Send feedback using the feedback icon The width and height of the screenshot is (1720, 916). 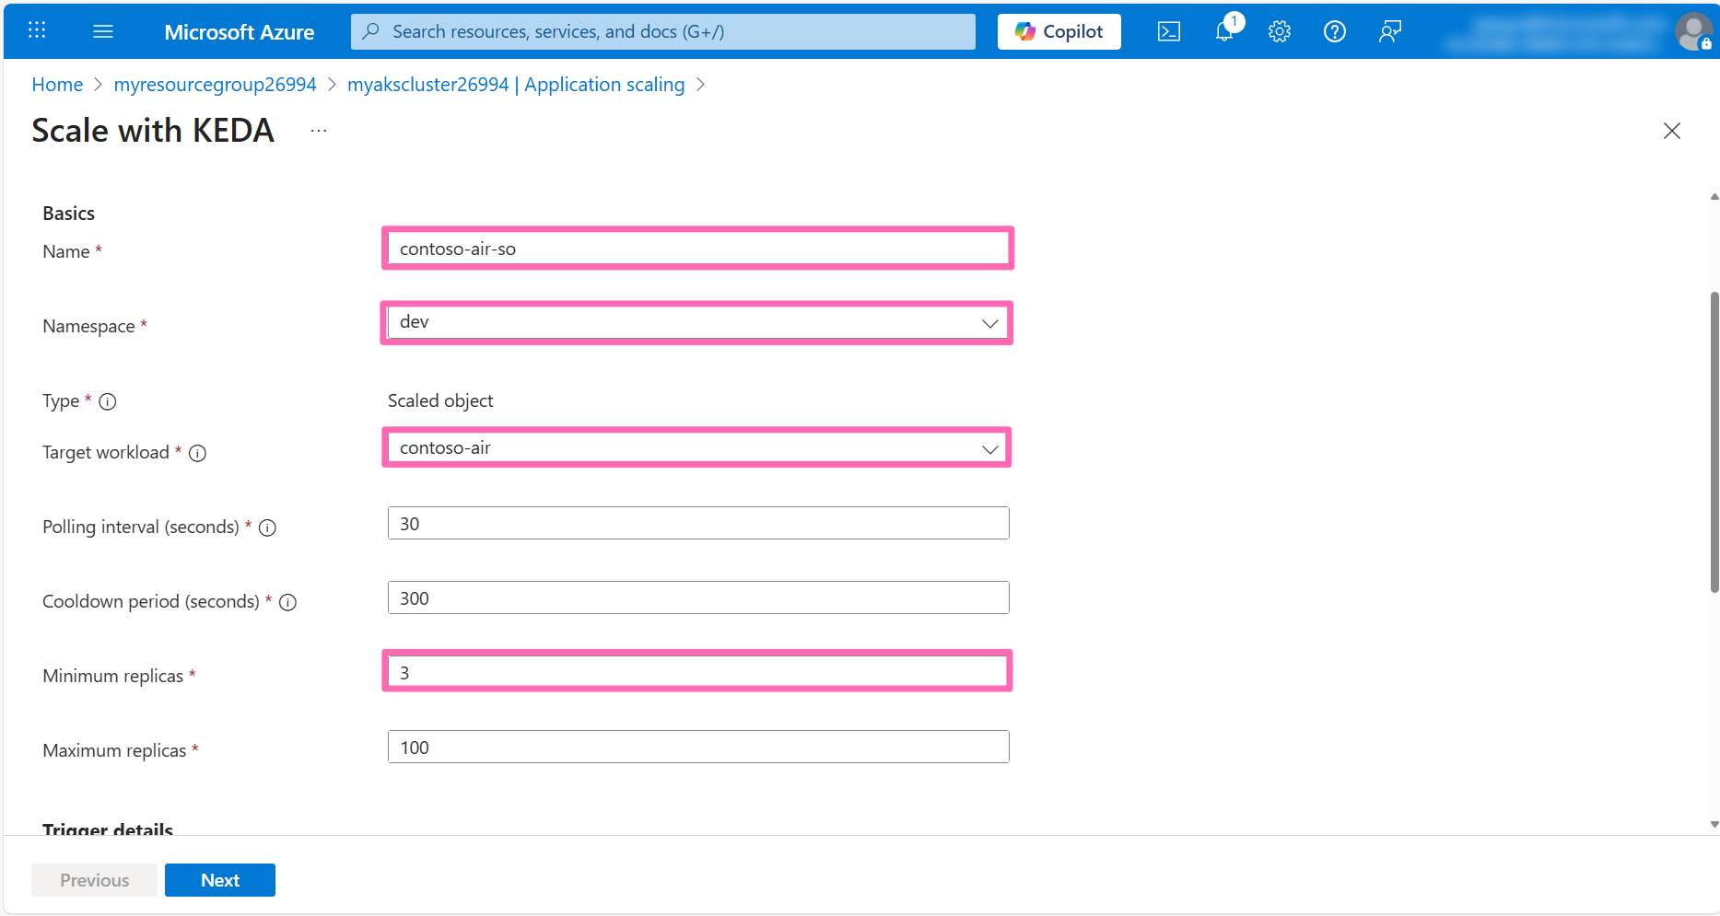coord(1389,30)
